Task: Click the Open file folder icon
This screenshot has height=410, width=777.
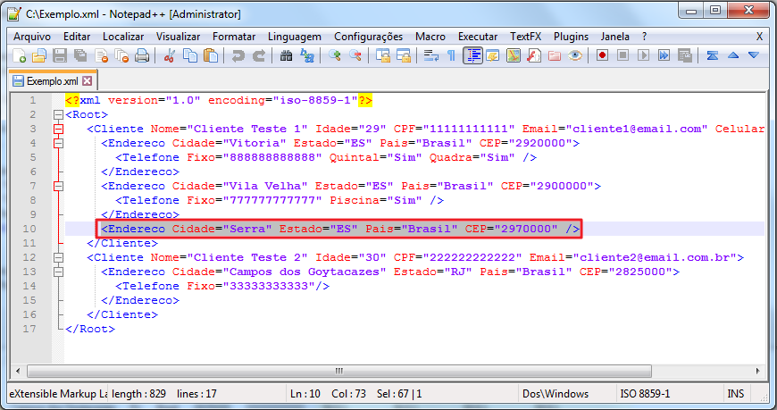Action: click(x=39, y=55)
